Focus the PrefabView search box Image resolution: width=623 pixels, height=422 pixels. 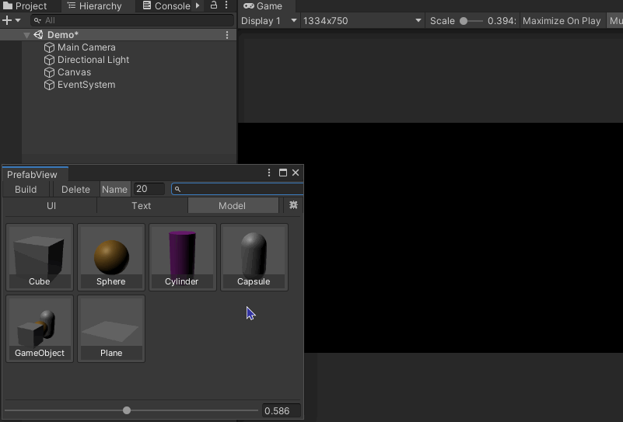(237, 189)
